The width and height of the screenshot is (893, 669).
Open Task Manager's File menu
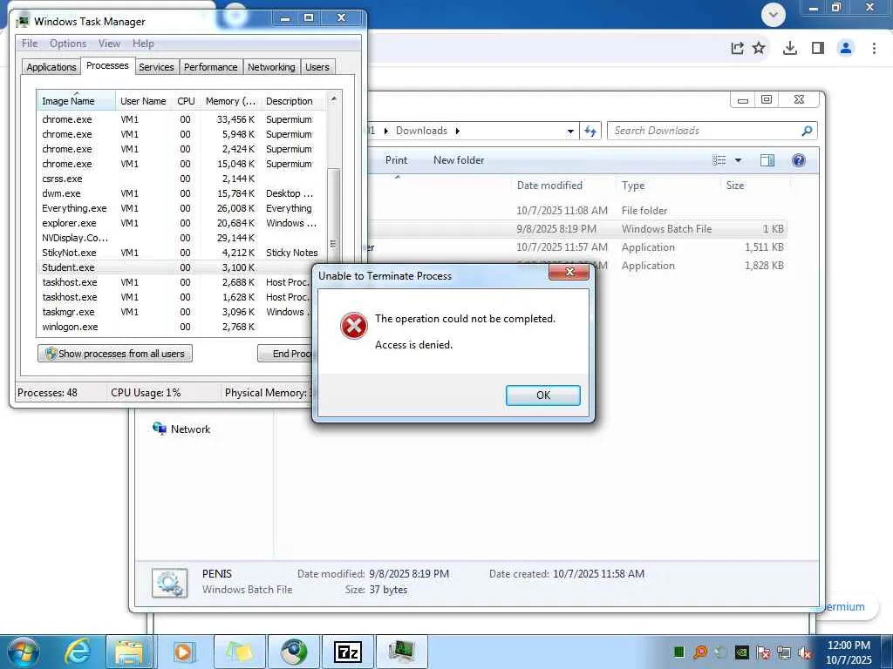(30, 44)
